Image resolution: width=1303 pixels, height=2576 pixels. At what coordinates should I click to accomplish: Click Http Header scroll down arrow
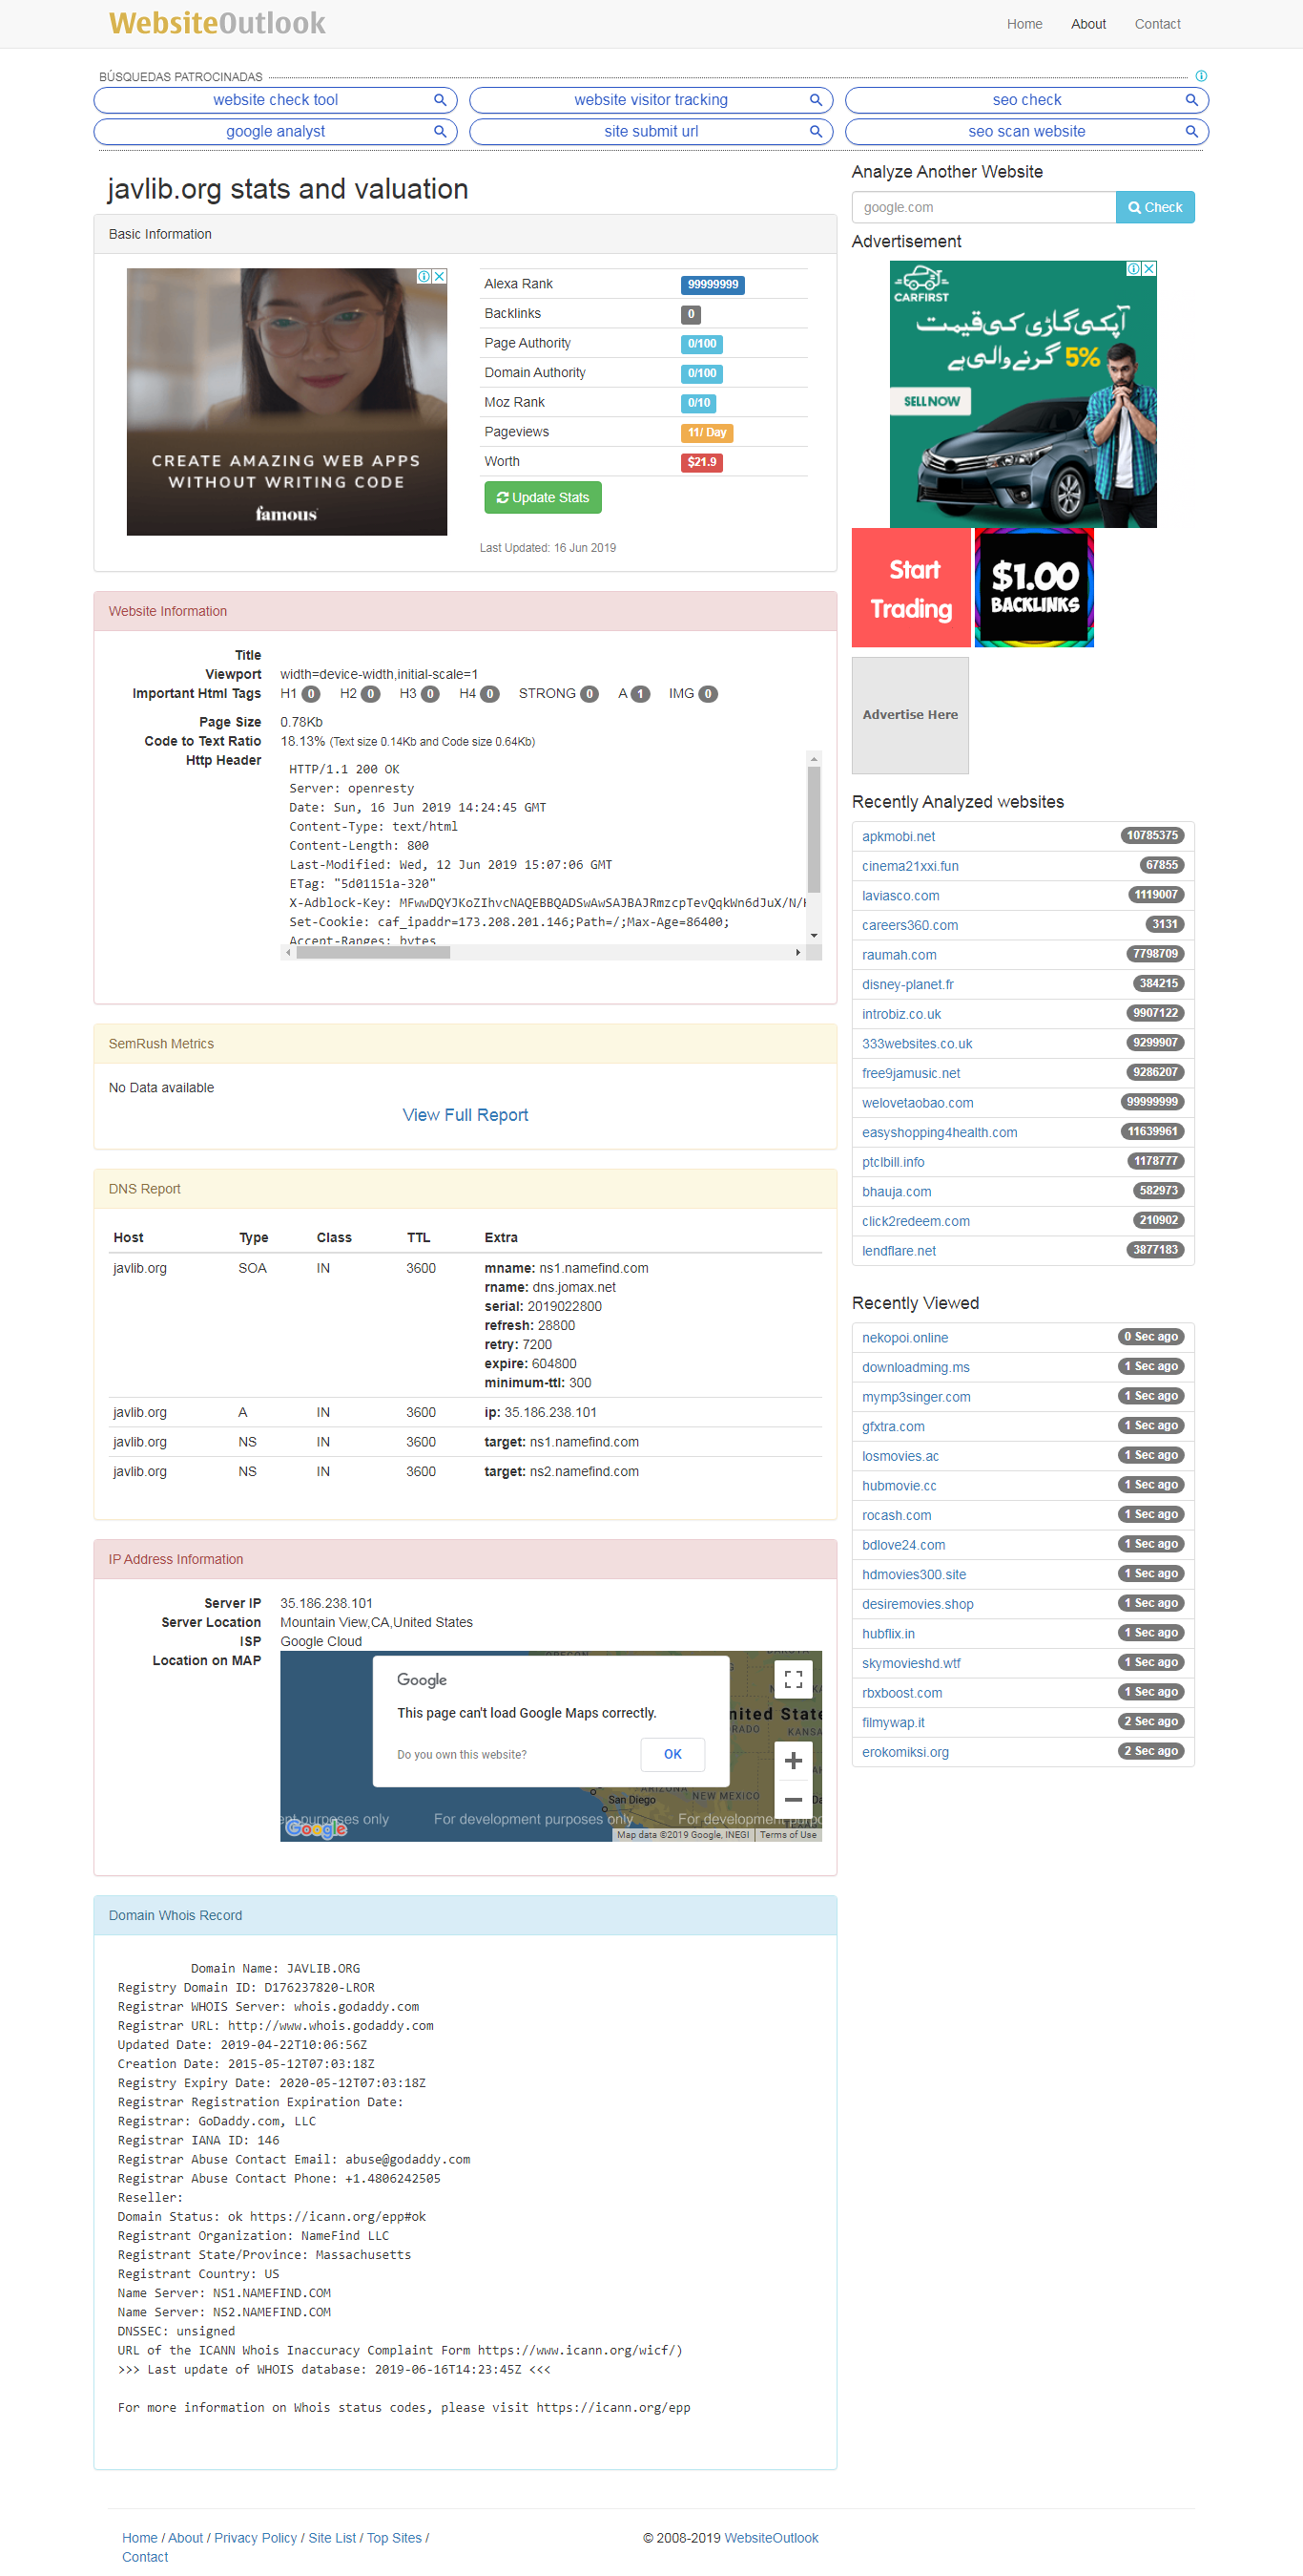[x=814, y=935]
